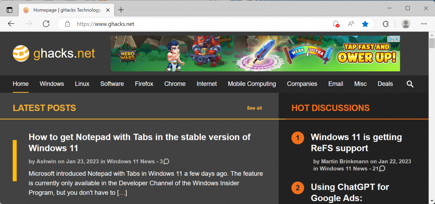Open the site search magnifier icon
Image resolution: width=435 pixels, height=204 pixels.
coord(410,84)
